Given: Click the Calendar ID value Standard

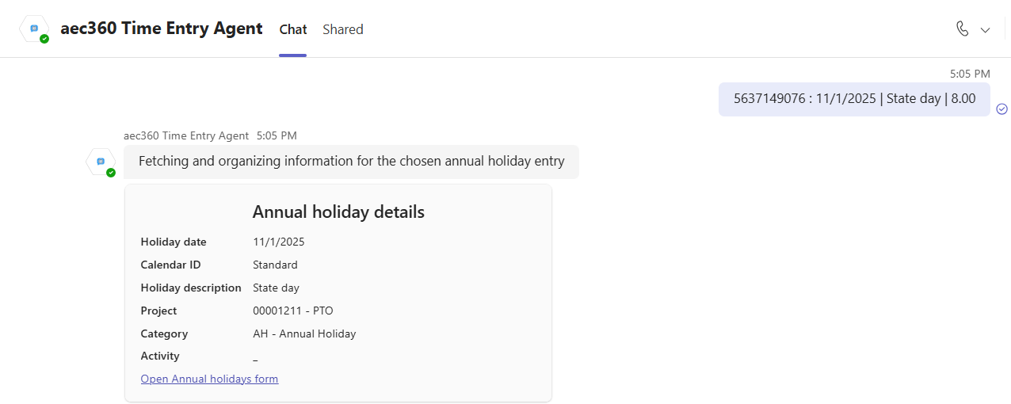Looking at the screenshot, I should coord(275,265).
